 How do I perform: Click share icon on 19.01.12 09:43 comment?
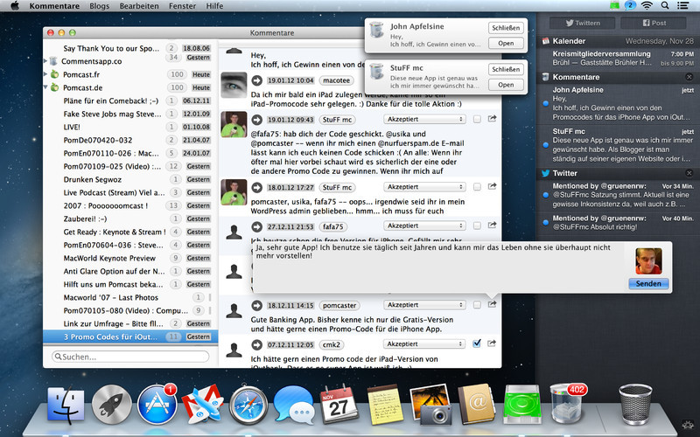click(x=493, y=119)
